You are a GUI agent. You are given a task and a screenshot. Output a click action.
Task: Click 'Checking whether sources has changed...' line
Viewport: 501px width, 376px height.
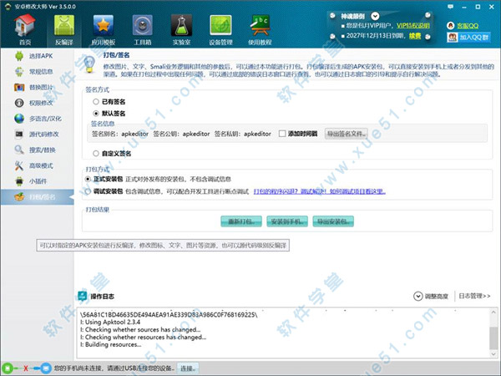[x=140, y=330]
